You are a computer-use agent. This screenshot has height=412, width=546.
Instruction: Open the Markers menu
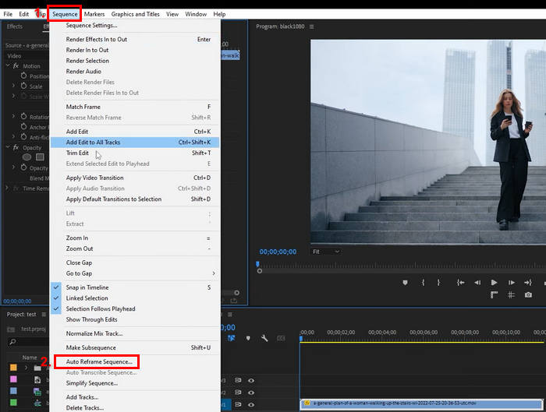click(94, 14)
